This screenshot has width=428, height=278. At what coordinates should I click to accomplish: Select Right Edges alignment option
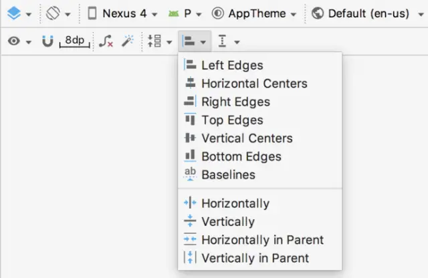click(x=235, y=102)
